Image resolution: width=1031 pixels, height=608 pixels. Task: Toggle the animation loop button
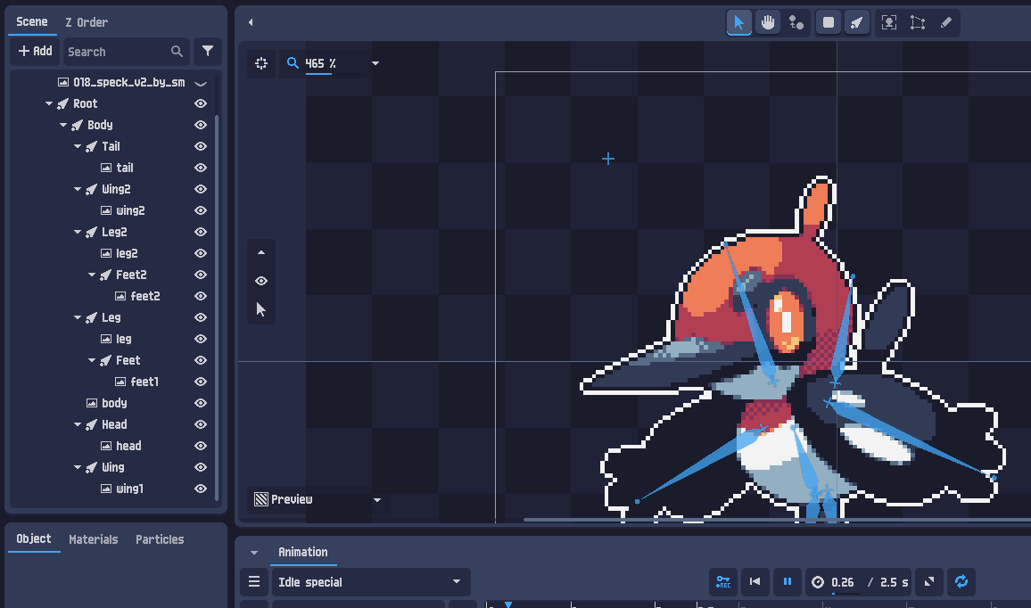point(961,582)
